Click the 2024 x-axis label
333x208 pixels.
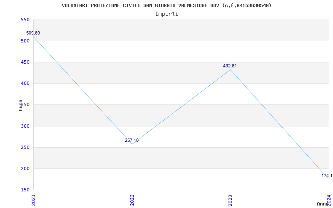coord(329,200)
